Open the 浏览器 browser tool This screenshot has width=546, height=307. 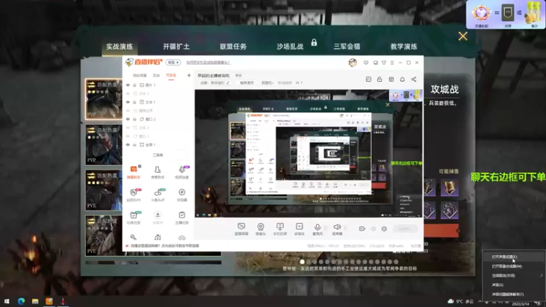[x=182, y=195]
